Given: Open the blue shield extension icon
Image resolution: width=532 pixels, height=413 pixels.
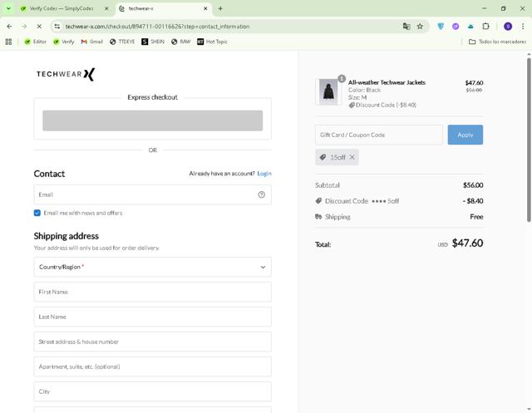Looking at the screenshot, I should pyautogui.click(x=441, y=26).
